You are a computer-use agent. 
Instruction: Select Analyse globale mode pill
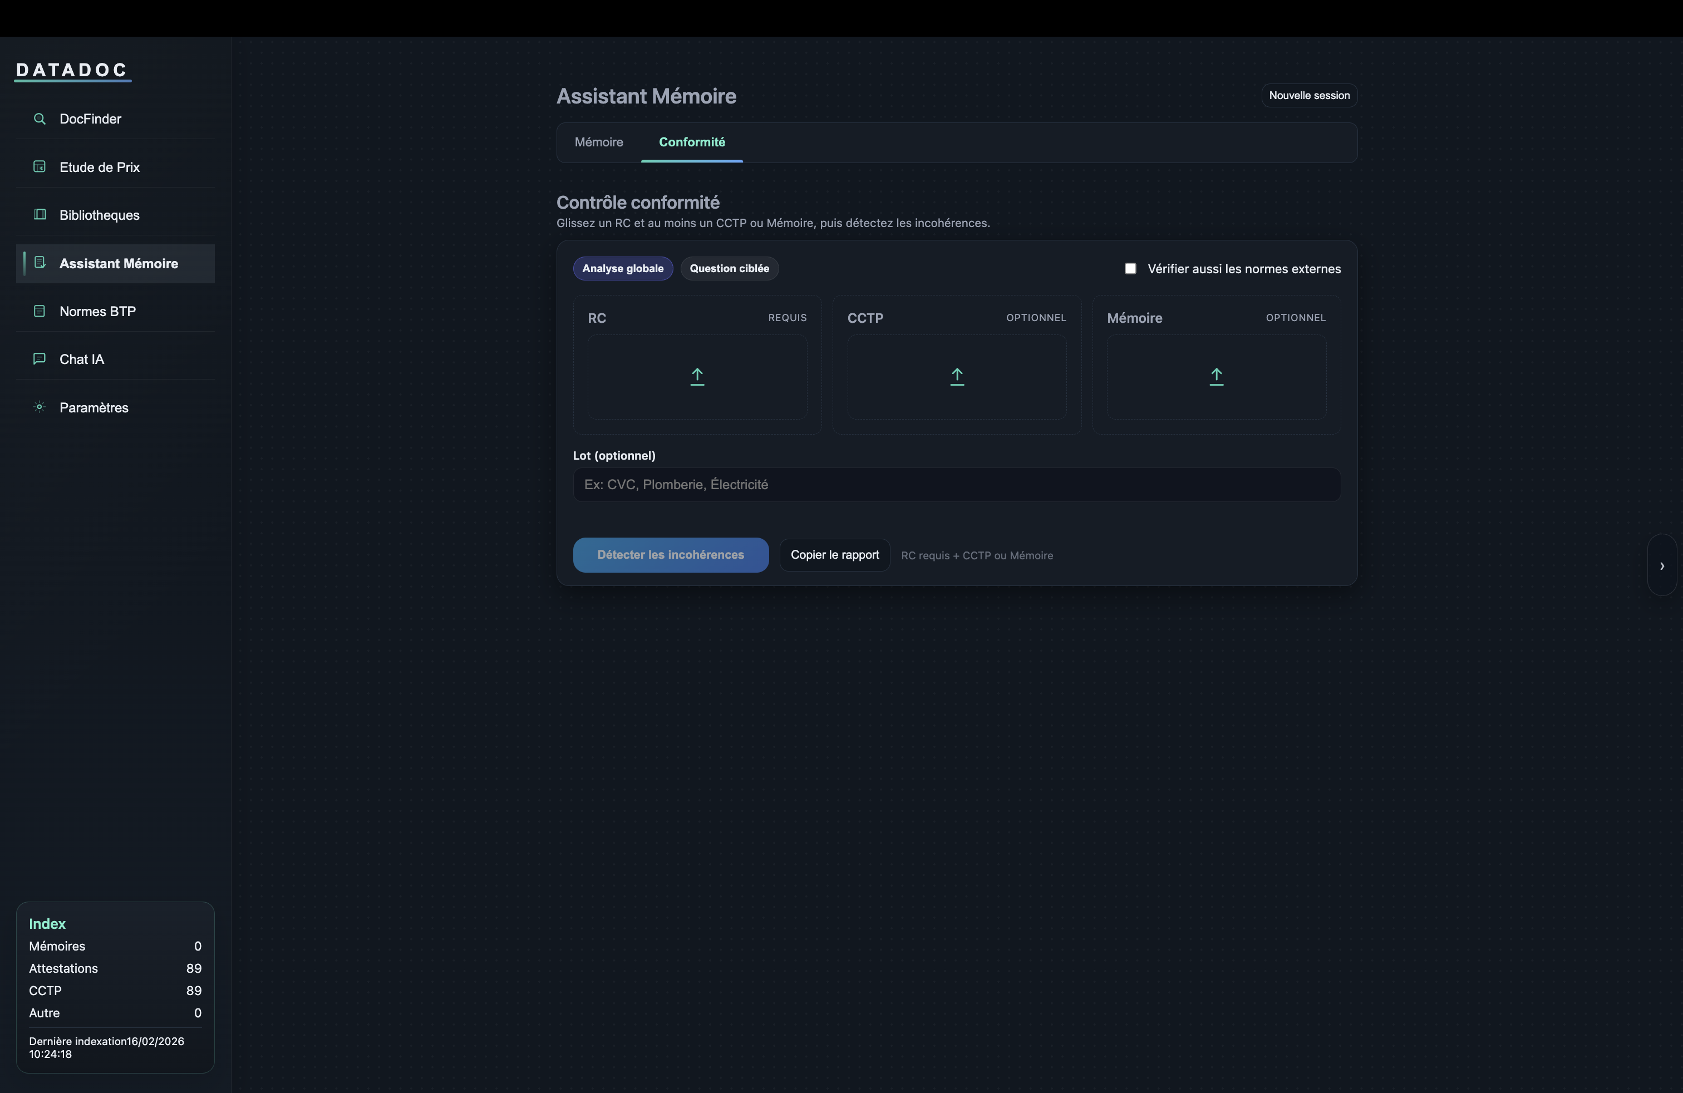point(622,269)
